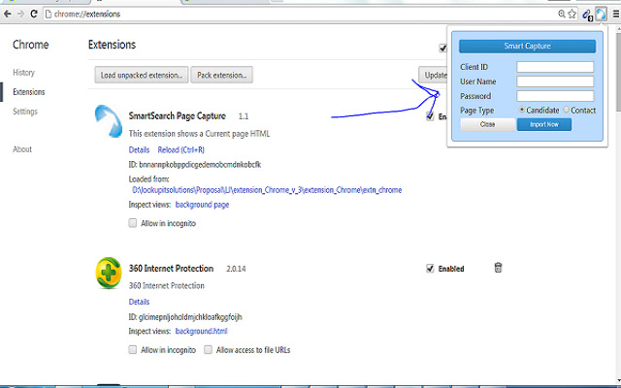Click the SmartSearch extension ID text
This screenshot has width=621, height=388.
coord(194,164)
